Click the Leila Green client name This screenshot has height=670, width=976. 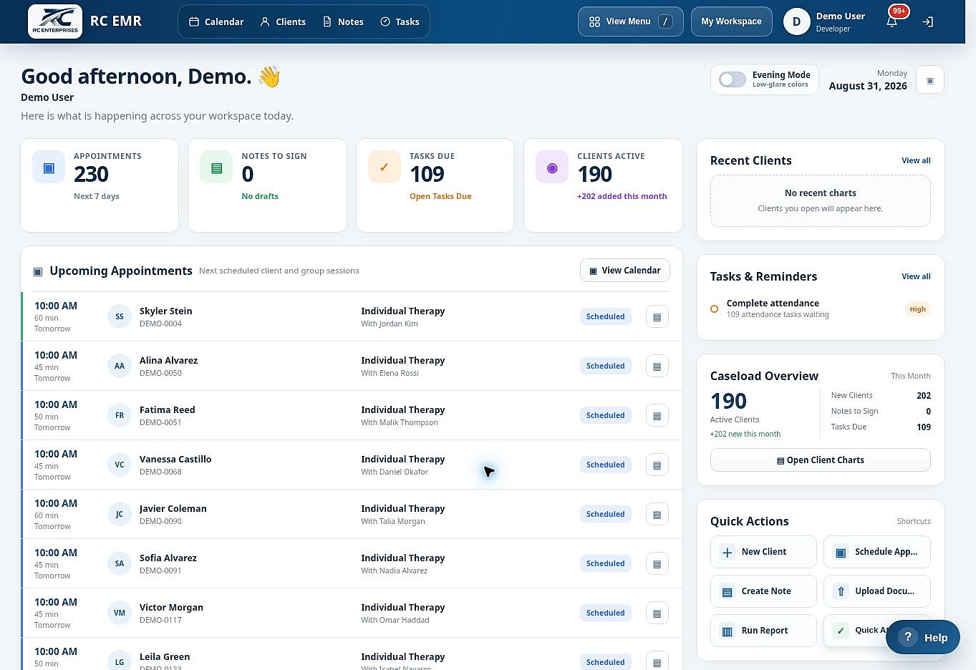tap(165, 656)
